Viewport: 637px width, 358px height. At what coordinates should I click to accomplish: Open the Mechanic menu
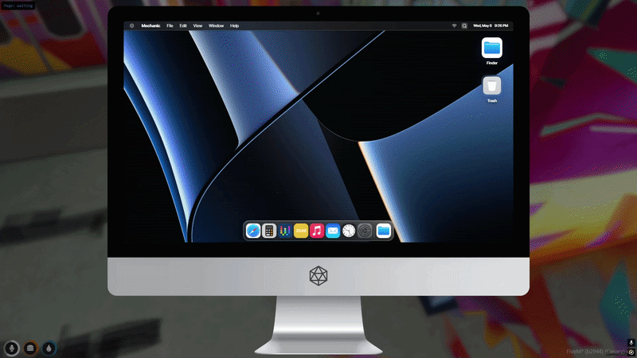[150, 25]
